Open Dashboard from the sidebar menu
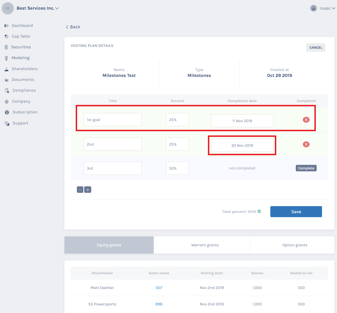The width and height of the screenshot is (337, 313). pyautogui.click(x=22, y=26)
